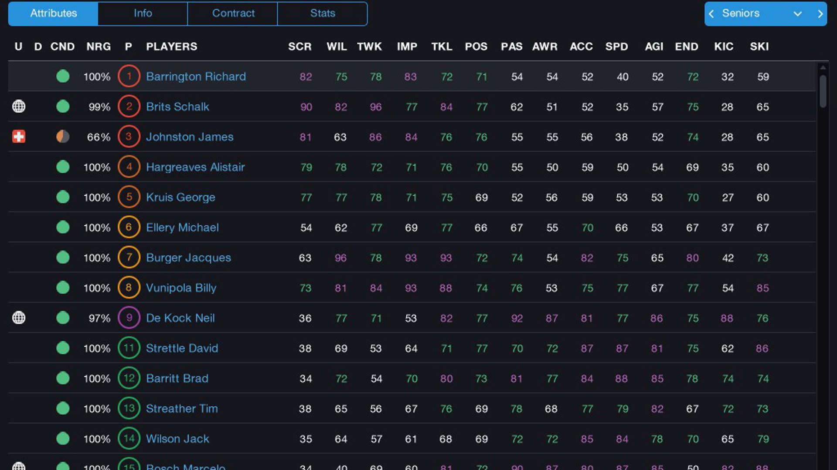The image size is (837, 470).
Task: Select Strettle David ACC value 87
Action: tap(587, 349)
